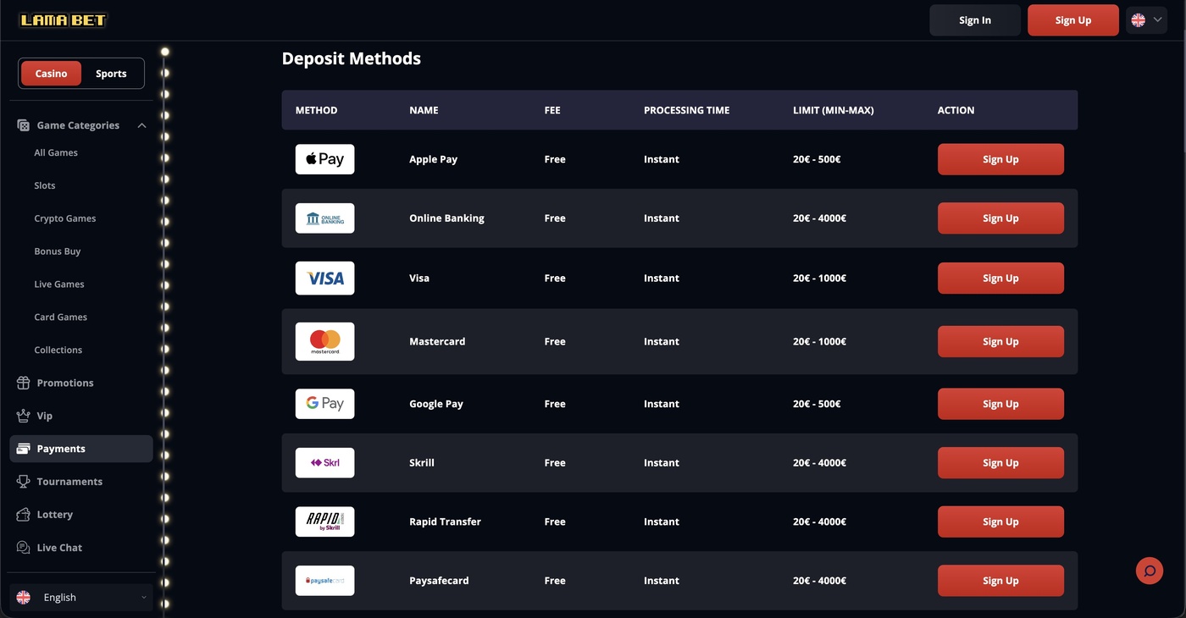Click Sign Up in the Online Banking row
The image size is (1186, 618).
coord(1000,218)
